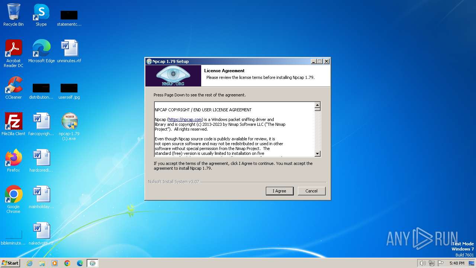The image size is (476, 268).
Task: Open the Skype desktop shortcut
Action: pyautogui.click(x=41, y=15)
